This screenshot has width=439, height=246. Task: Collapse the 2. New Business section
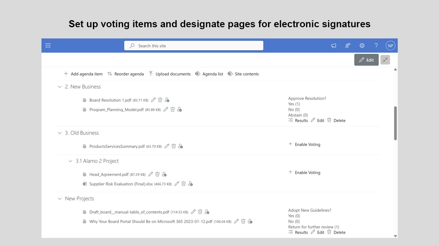click(59, 87)
